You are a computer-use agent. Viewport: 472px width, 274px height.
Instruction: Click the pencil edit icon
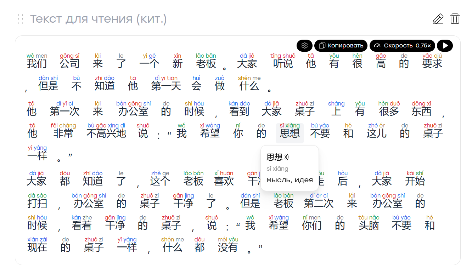[438, 19]
